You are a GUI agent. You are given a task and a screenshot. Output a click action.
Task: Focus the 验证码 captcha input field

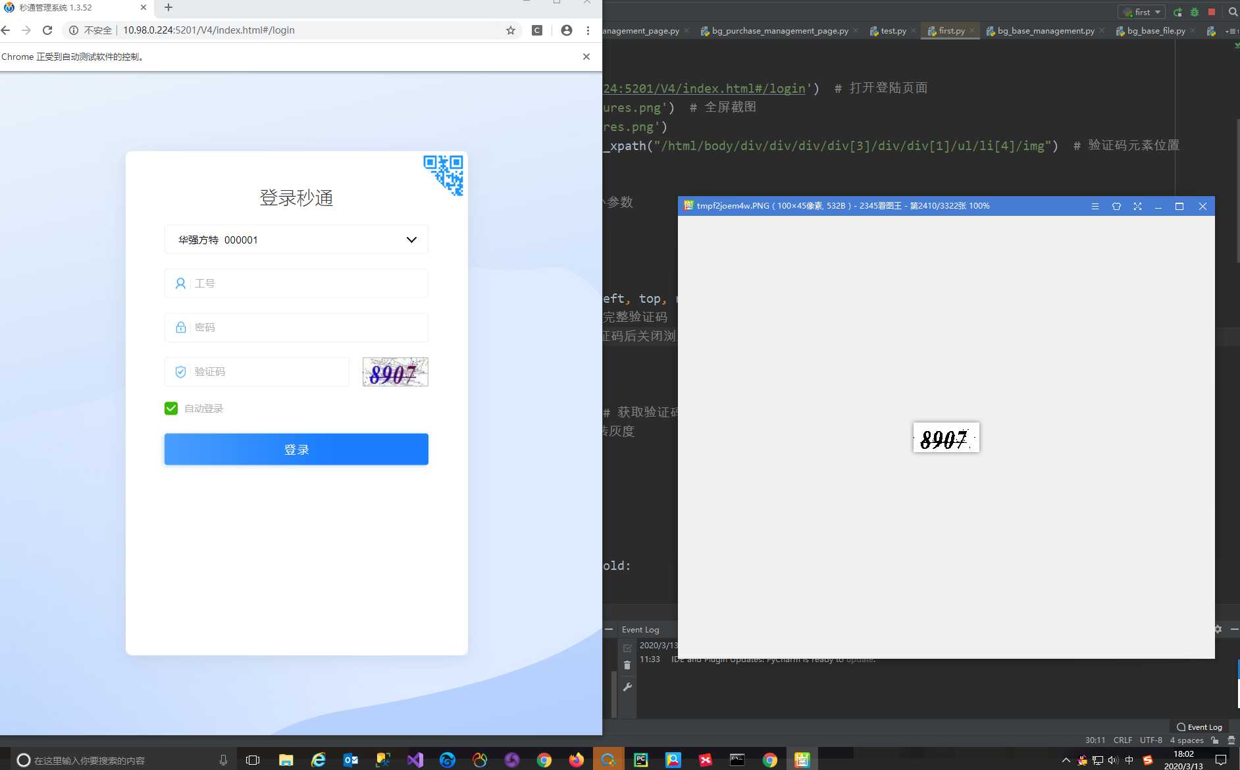257,372
